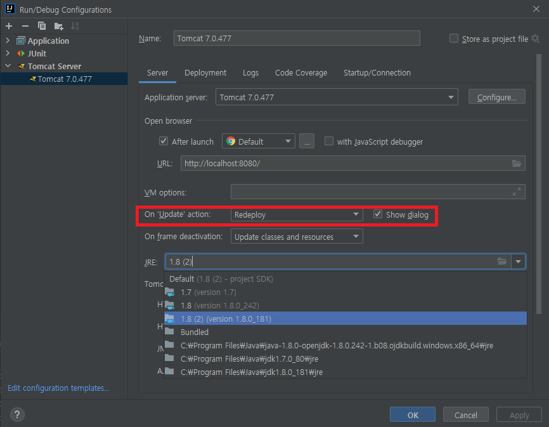Click the Tomcat 7.0.477 configuration icon
Screen dimensions: 549x427
pyautogui.click(x=32, y=79)
